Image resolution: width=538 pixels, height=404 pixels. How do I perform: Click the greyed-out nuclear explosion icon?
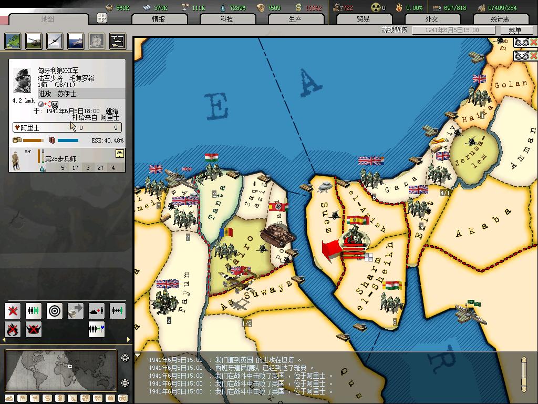pyautogui.click(x=97, y=41)
